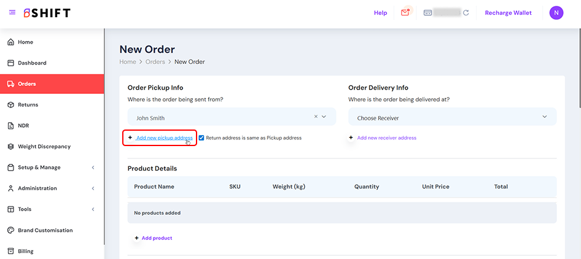Viewport: 581px width, 259px height.
Task: Open the pickup address dropdown
Action: [324, 116]
